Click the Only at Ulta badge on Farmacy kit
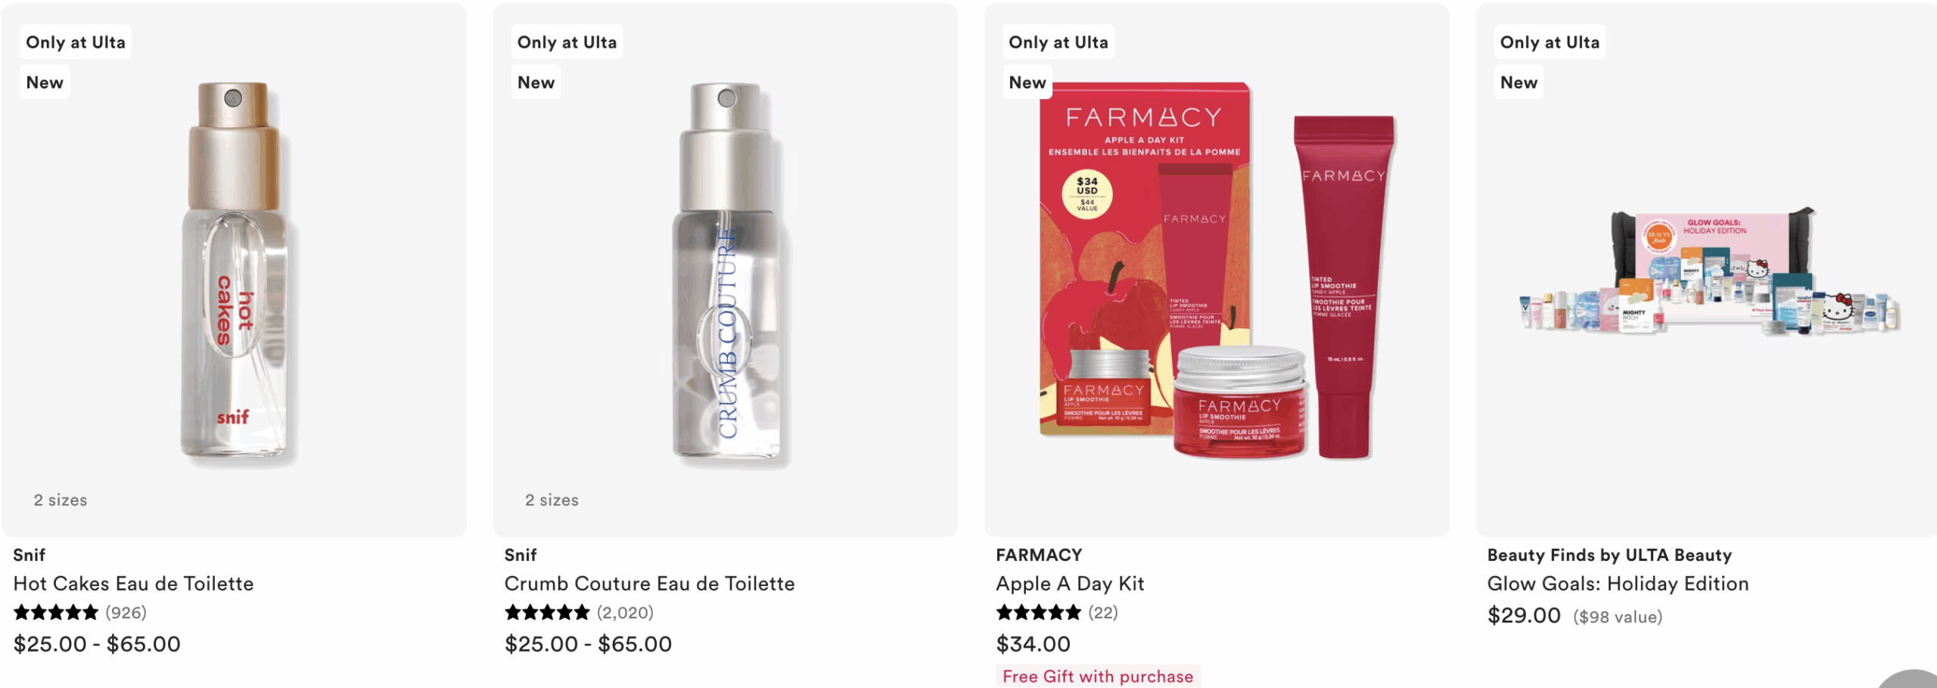This screenshot has width=1937, height=688. (1058, 42)
